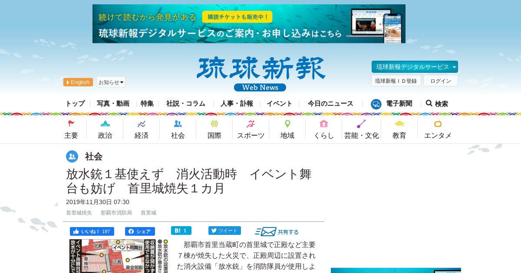Click the 社会 people icon in category bar

[178, 123]
